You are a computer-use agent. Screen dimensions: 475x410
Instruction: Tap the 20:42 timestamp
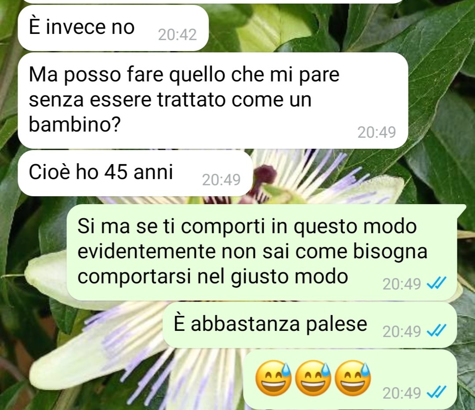point(177,34)
